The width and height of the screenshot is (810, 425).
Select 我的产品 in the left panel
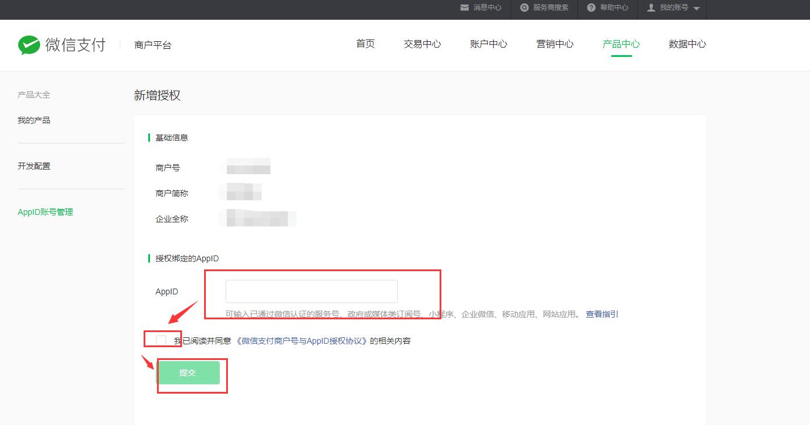[x=34, y=120]
